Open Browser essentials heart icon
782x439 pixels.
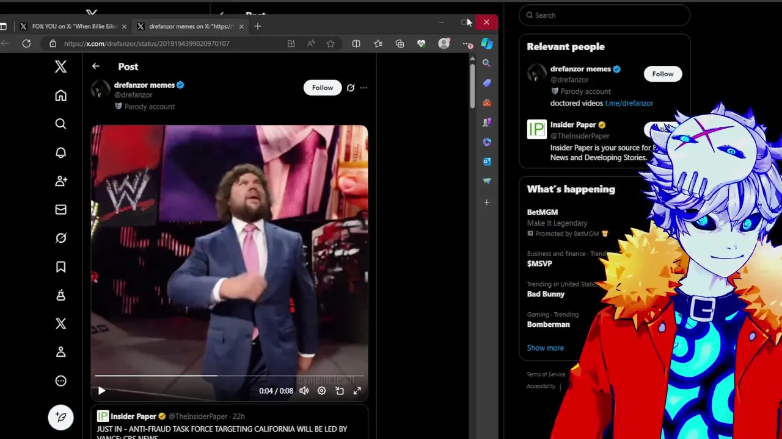(x=421, y=43)
